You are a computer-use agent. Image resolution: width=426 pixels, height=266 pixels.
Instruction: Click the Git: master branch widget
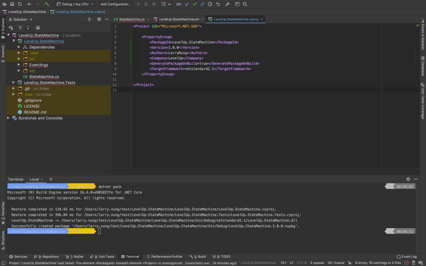(x=336, y=263)
